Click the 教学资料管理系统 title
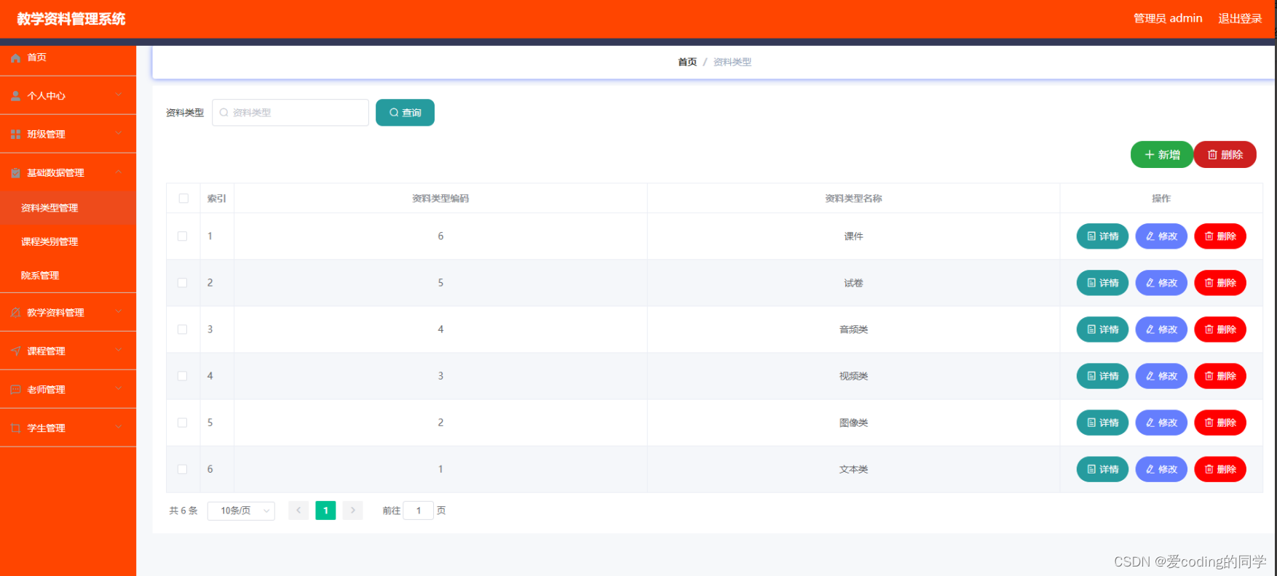Viewport: 1277px width, 576px height. pyautogui.click(x=71, y=19)
